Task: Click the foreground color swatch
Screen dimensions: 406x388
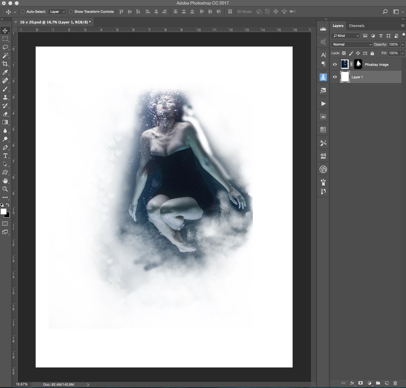Action: (x=4, y=211)
